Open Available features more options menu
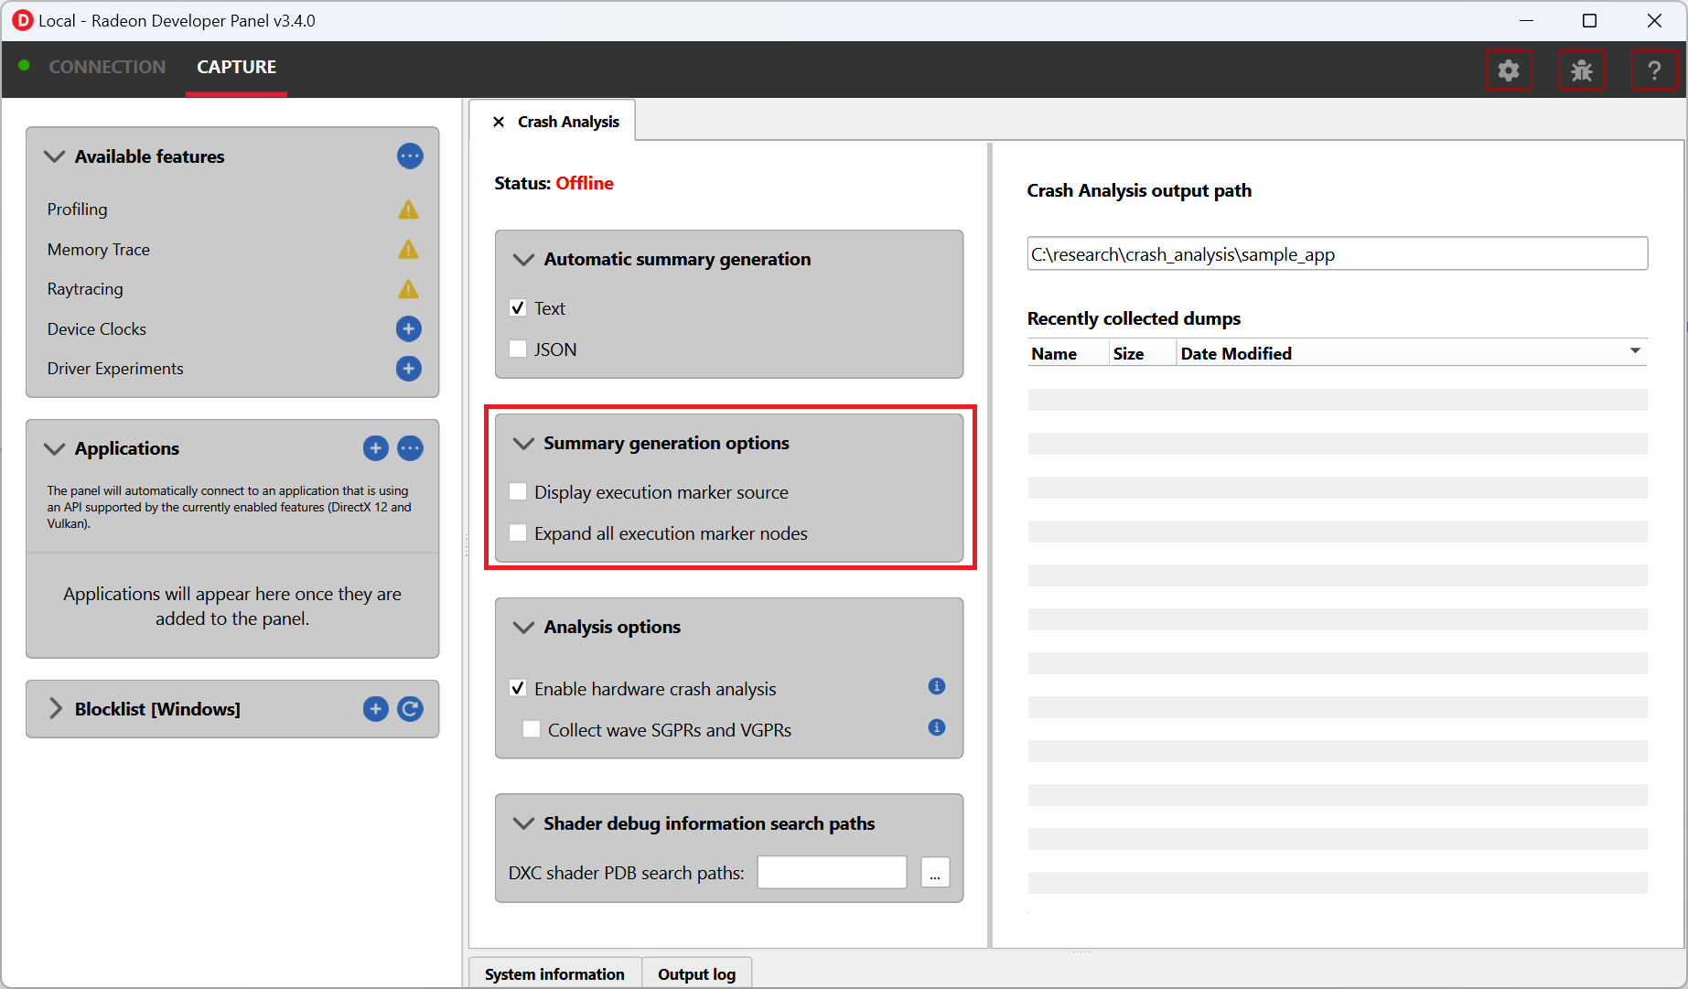Image resolution: width=1688 pixels, height=989 pixels. [x=410, y=156]
